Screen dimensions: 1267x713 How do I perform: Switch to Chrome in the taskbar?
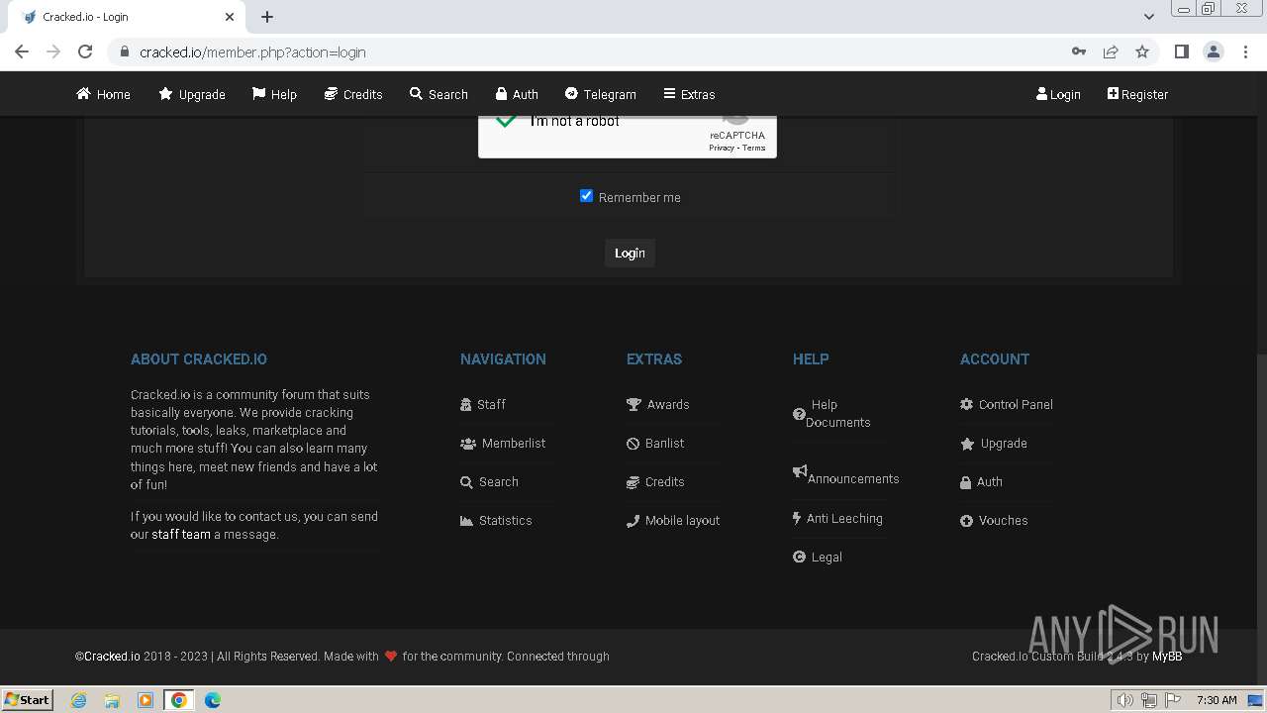click(x=179, y=700)
